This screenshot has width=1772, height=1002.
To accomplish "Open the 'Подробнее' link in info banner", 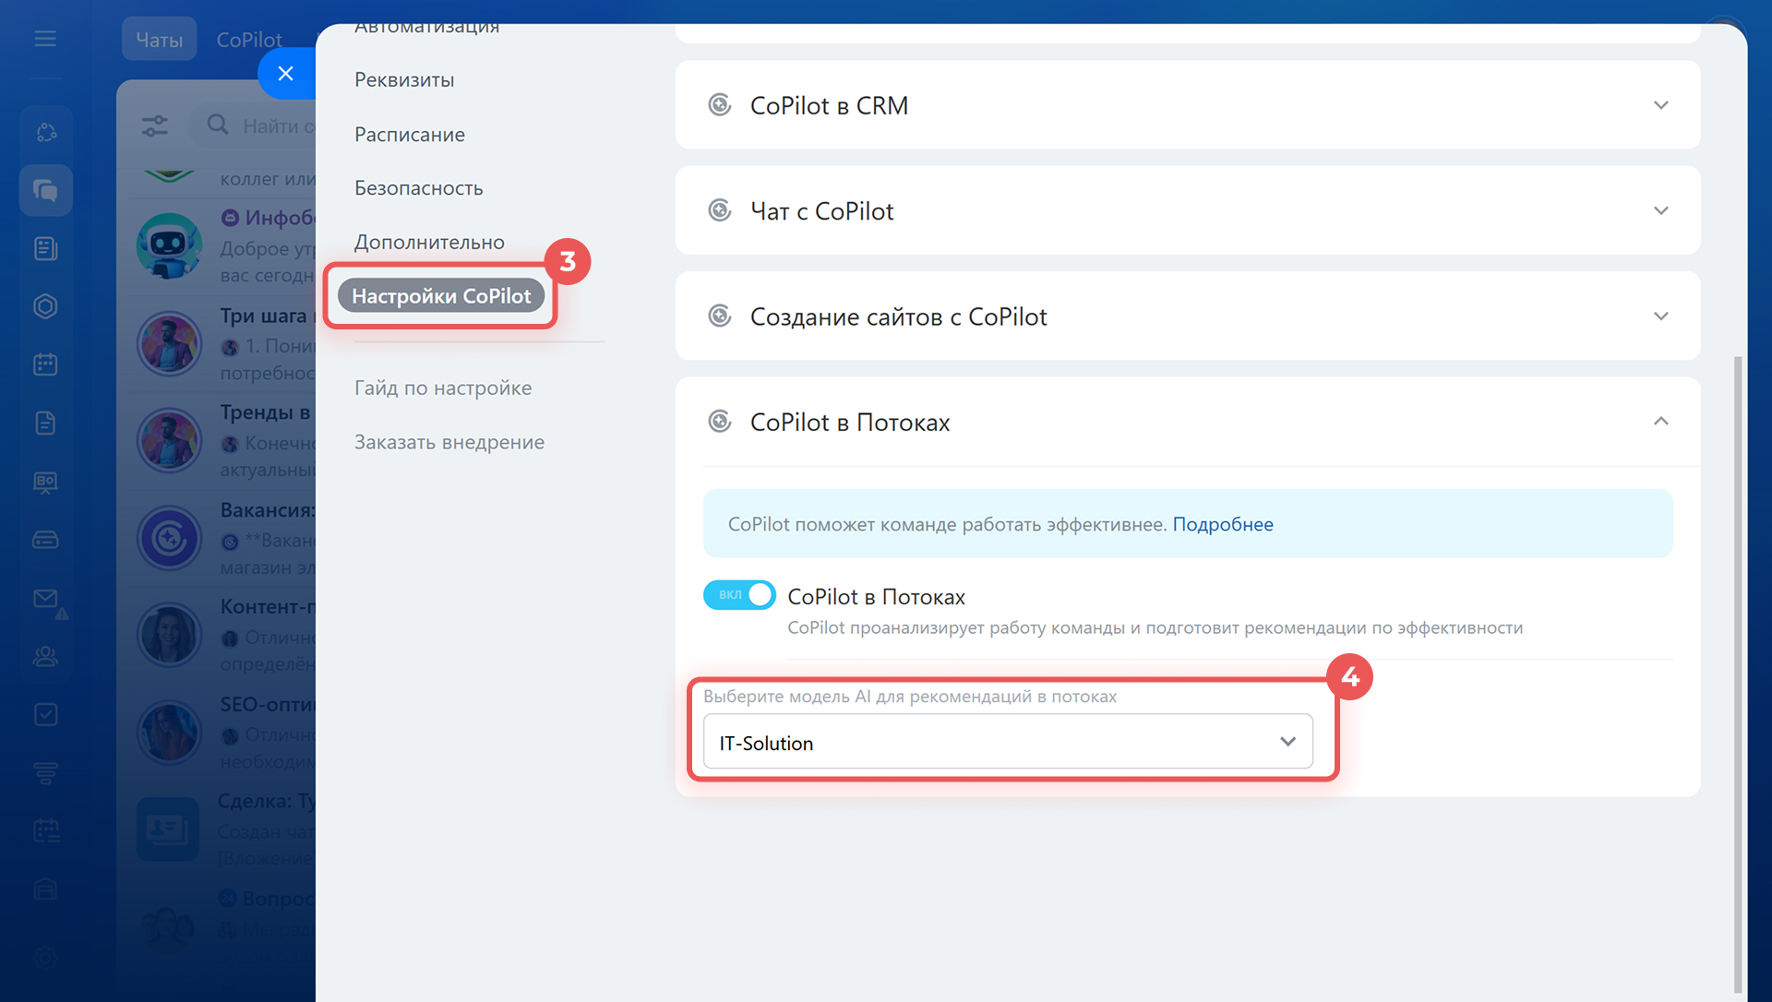I will click(x=1223, y=524).
